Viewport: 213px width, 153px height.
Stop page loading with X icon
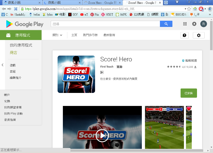click(x=16, y=9)
